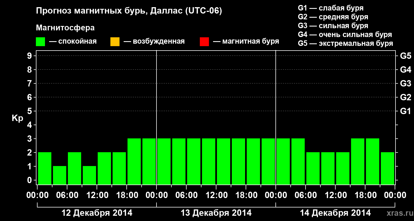Click the bar starting 12:00 on 13 Декабря
The width and height of the screenshot is (414, 221).
click(224, 161)
